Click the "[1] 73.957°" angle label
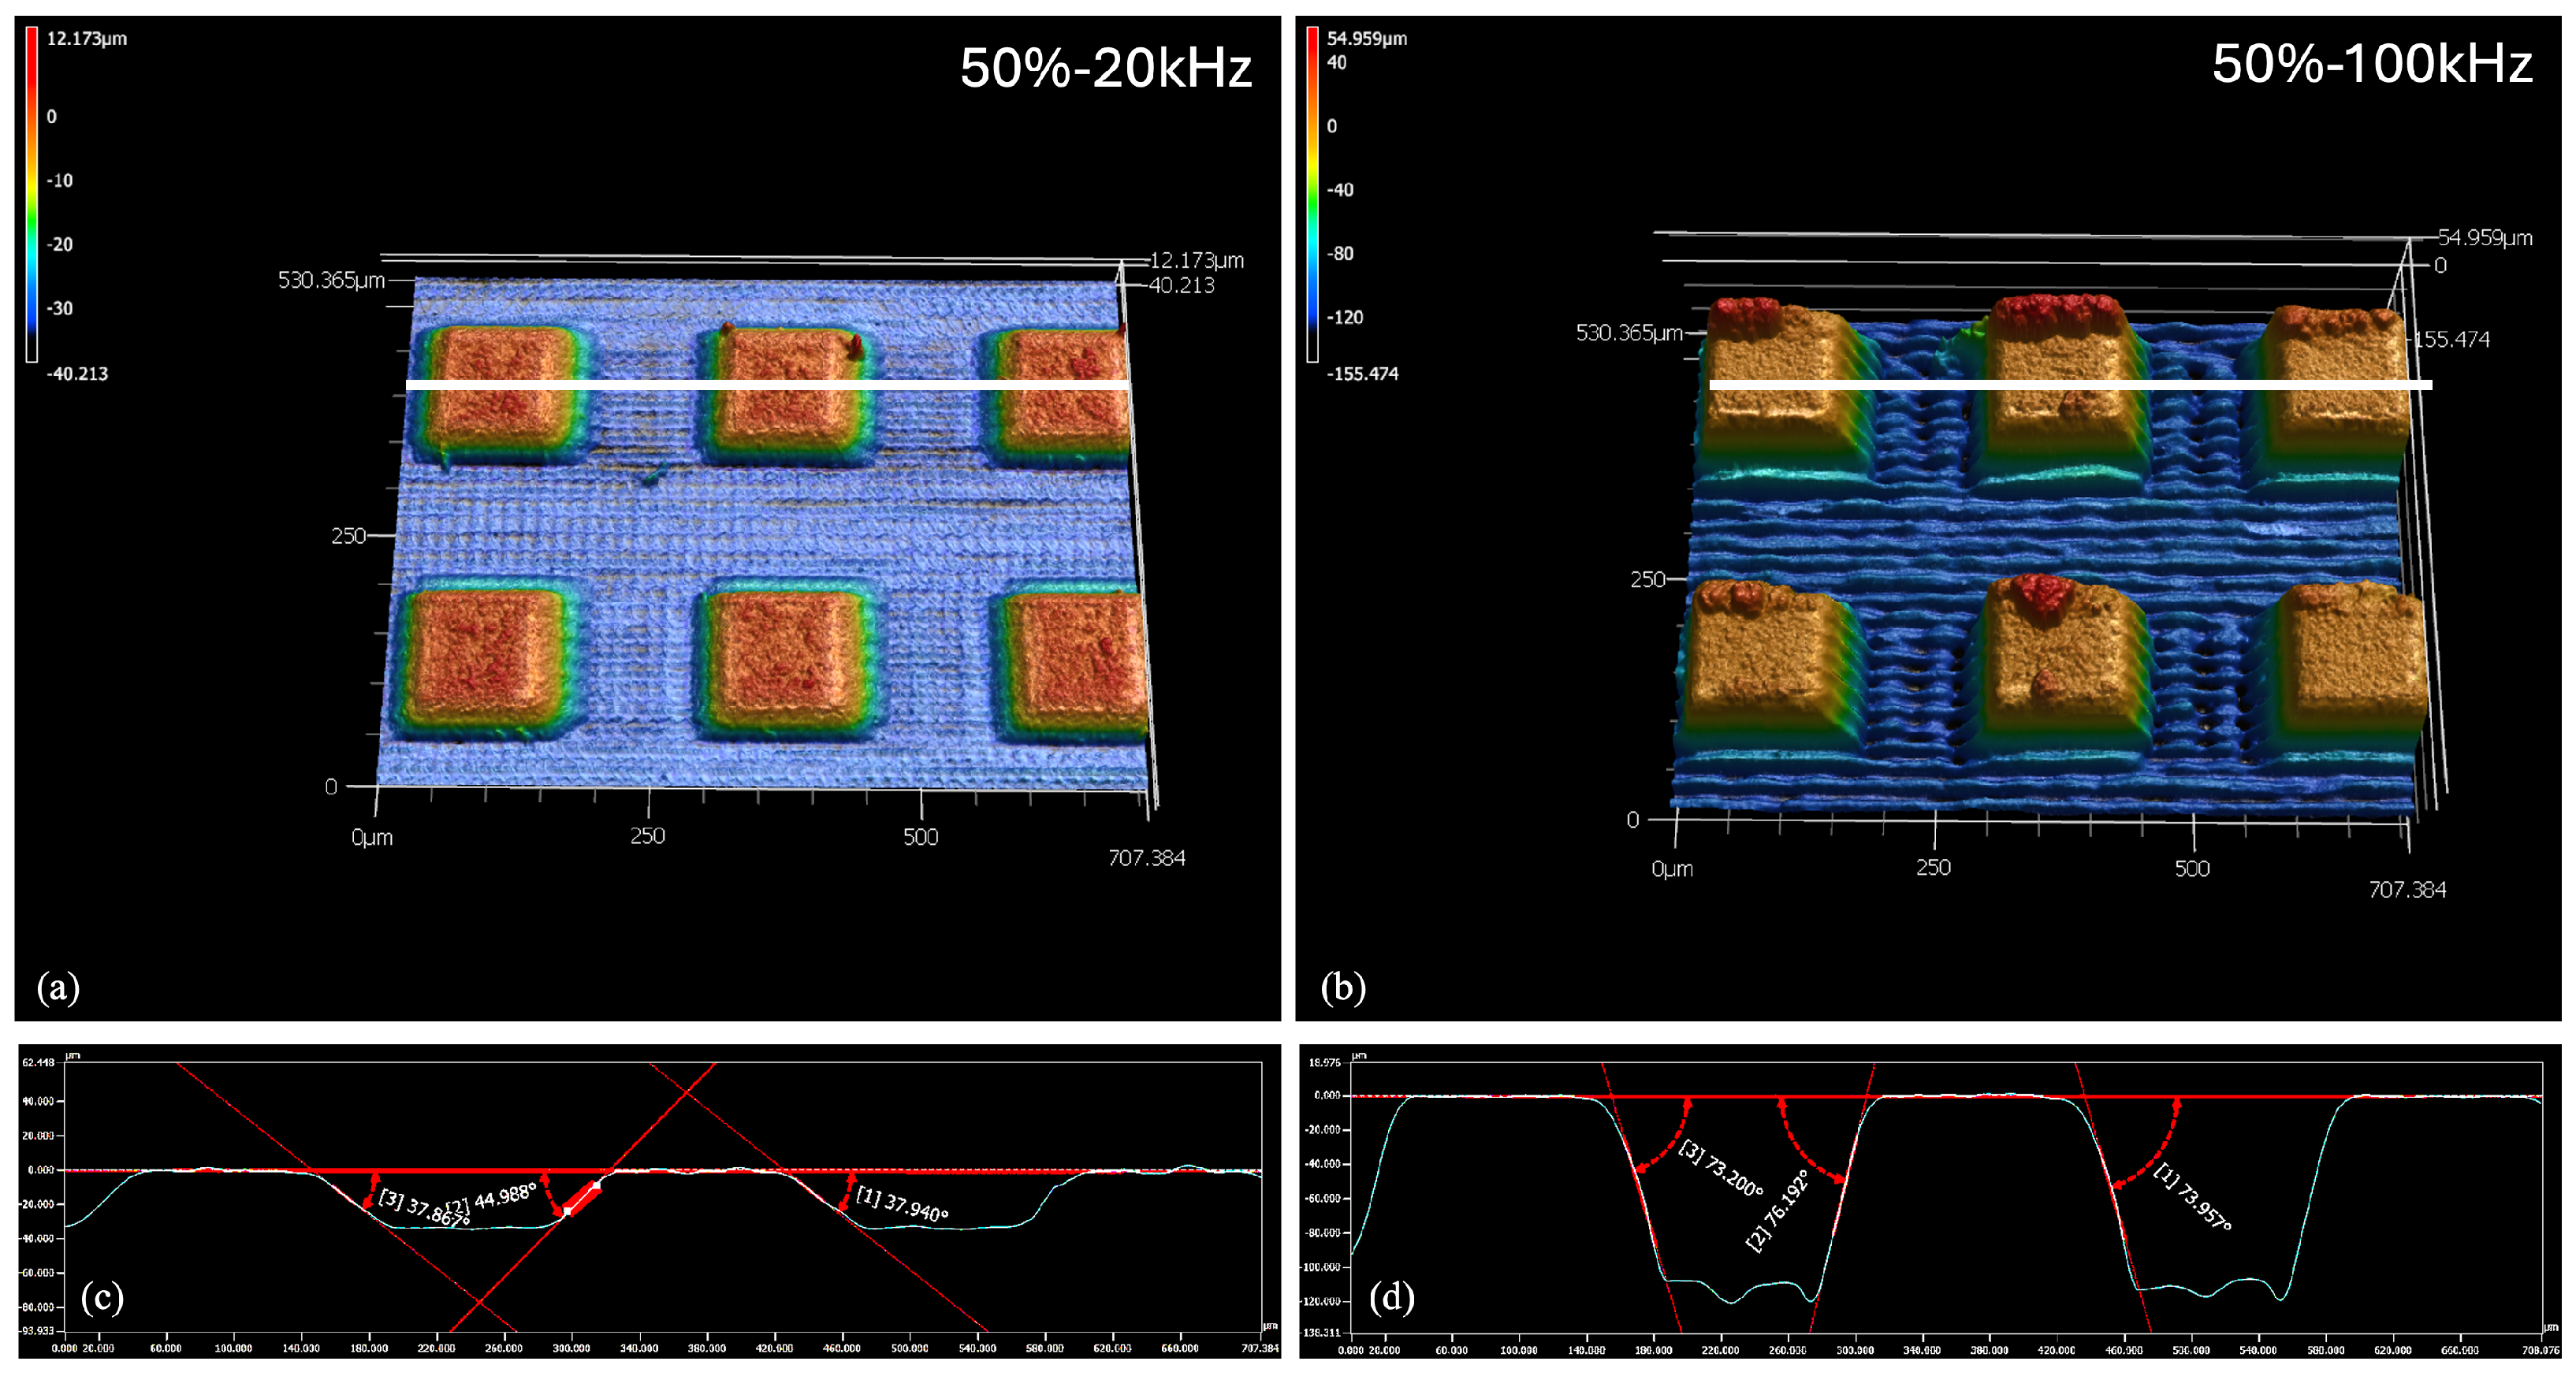The width and height of the screenshot is (2576, 1376). [2192, 1196]
